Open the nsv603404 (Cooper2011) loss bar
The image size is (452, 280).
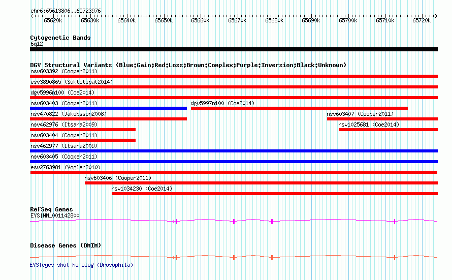[83, 140]
